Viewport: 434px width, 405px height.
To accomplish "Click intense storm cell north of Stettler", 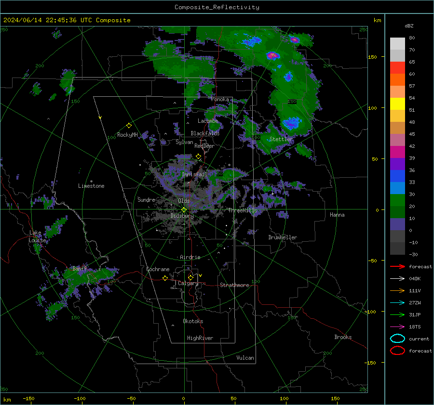I will pos(291,123).
